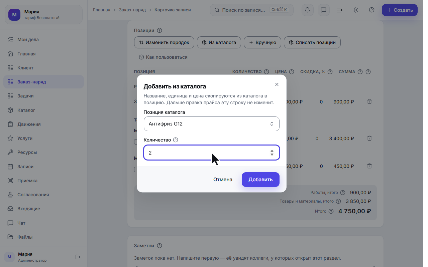Click Отмена in the dialog
This screenshot has width=428, height=267.
point(223,180)
